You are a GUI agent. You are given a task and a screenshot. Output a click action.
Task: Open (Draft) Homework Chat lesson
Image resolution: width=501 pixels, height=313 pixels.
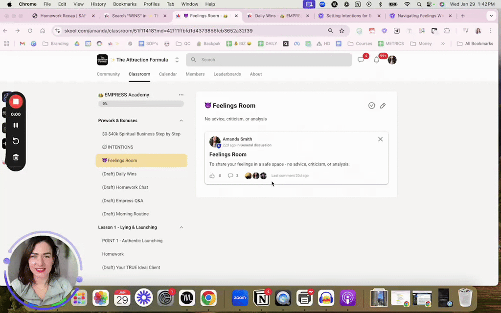141,187
